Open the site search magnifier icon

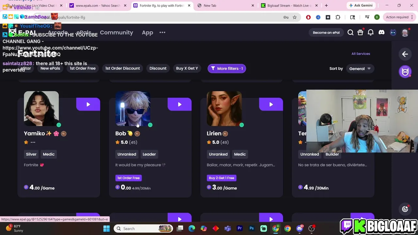350,32
